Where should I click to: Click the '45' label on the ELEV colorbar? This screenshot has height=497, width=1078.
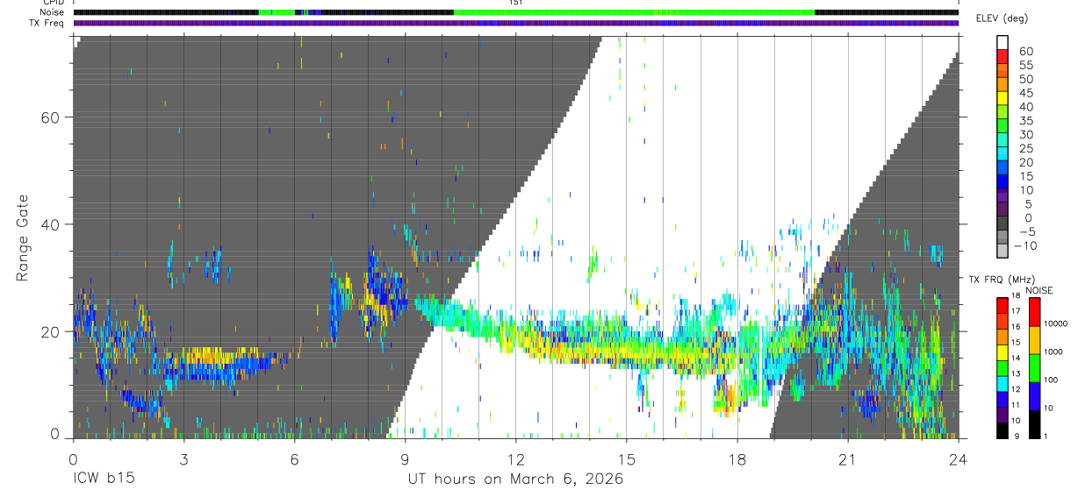[x=1025, y=93]
